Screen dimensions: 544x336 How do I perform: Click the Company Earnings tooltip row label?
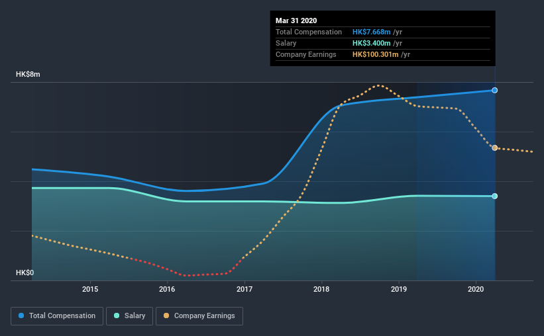[306, 54]
